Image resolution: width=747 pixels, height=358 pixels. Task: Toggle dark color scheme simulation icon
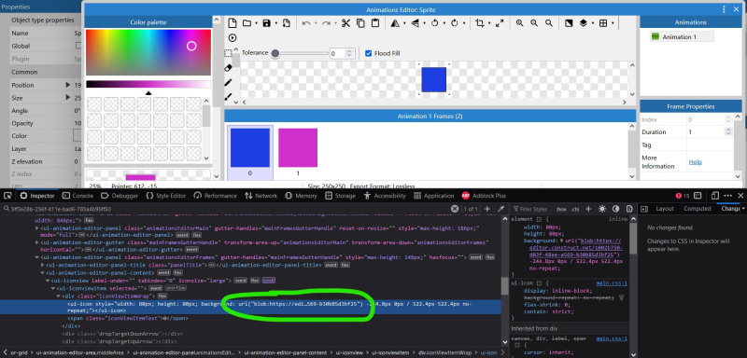[615, 209]
